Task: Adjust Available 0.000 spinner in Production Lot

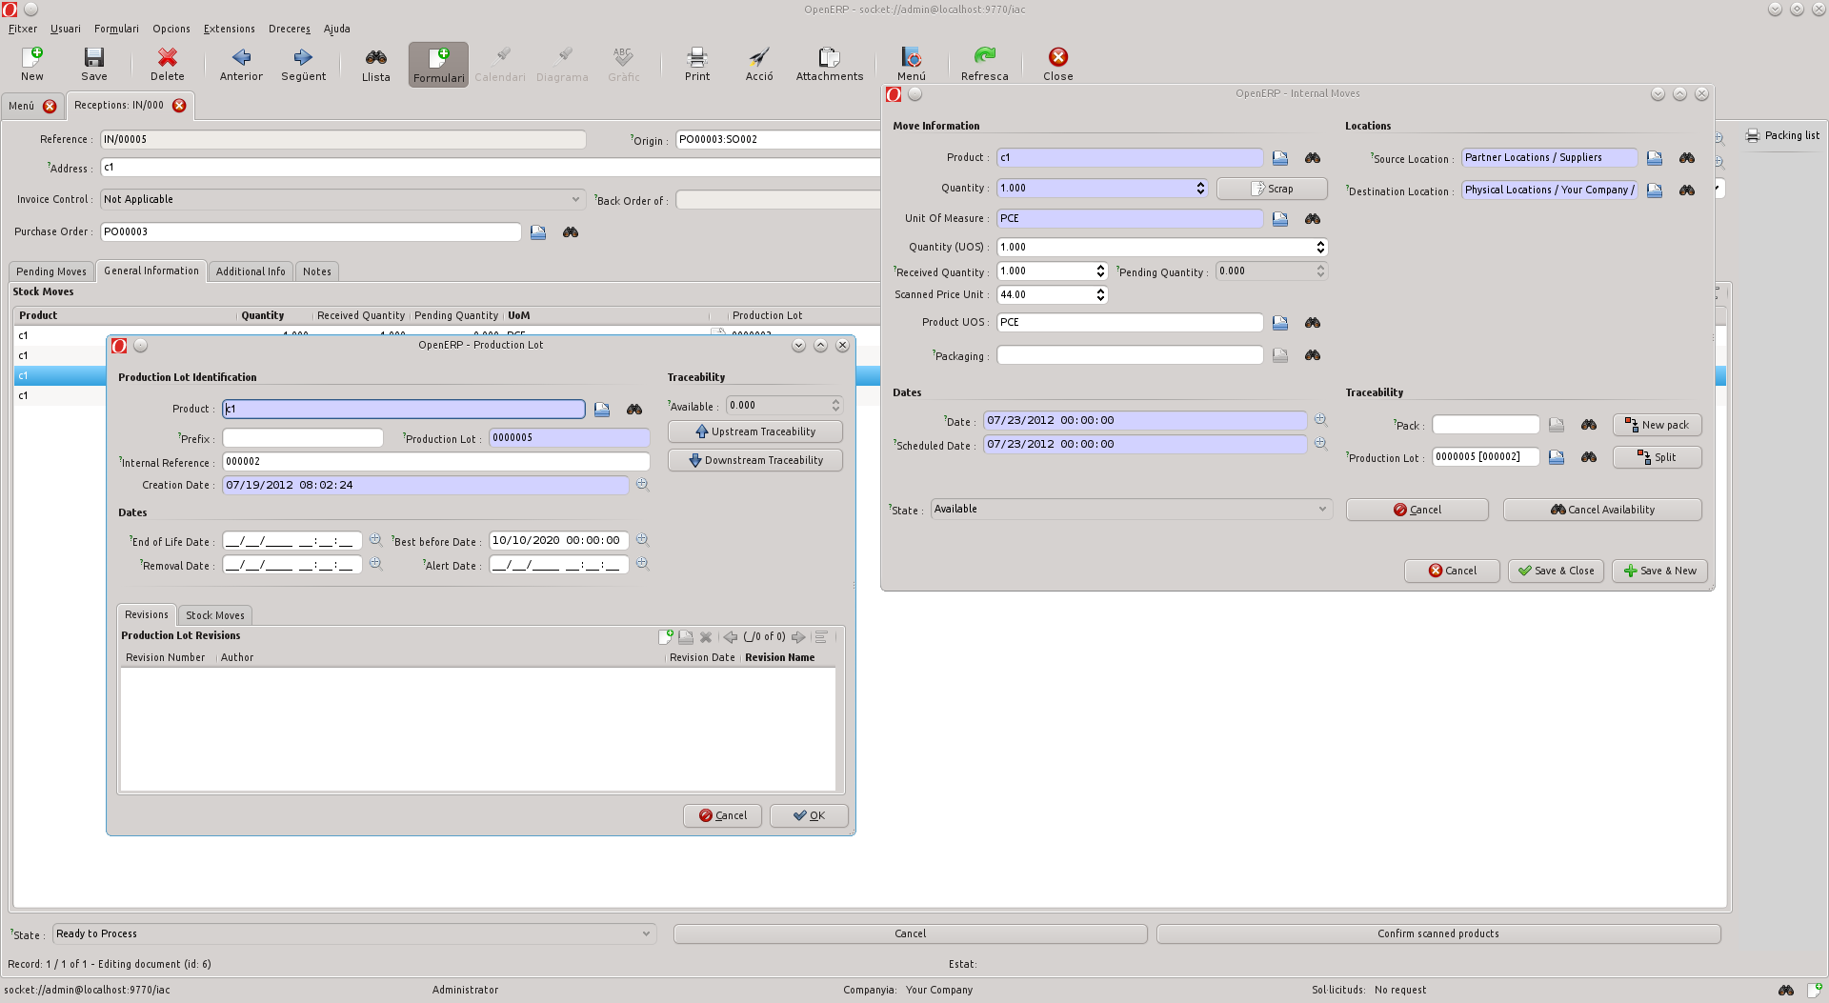Action: [835, 406]
